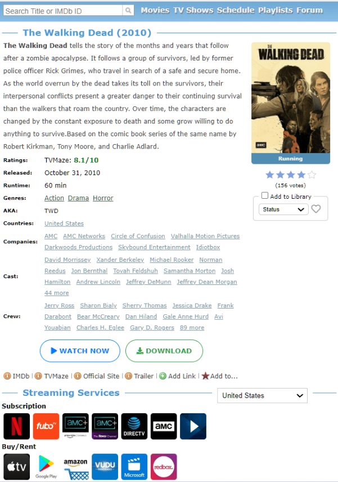Open the Google Play store icon
The height and width of the screenshot is (482, 338).
pos(46,467)
